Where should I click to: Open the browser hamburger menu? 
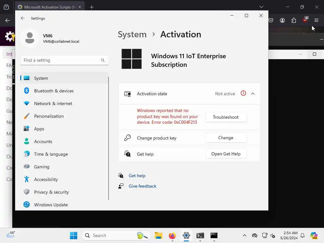point(316,20)
